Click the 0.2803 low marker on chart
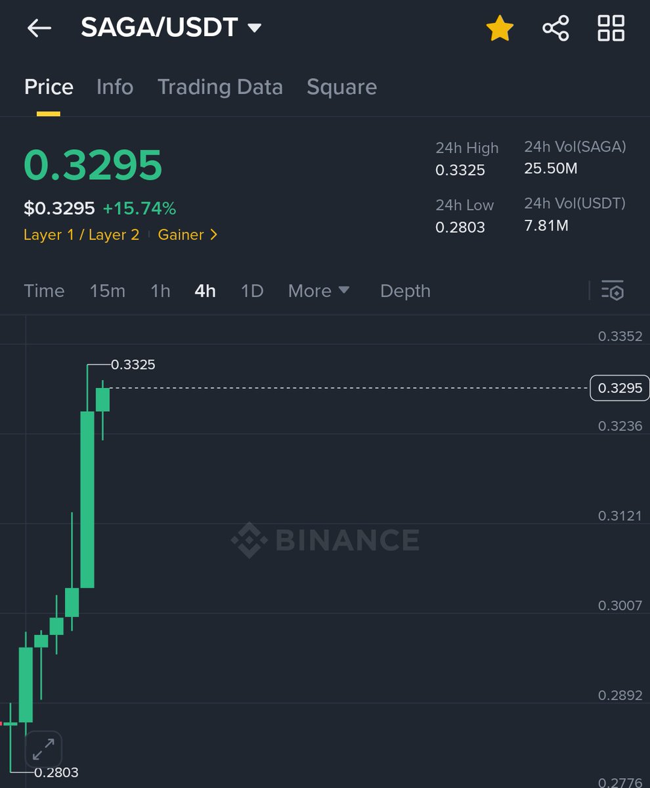Screen dimensions: 650x788 [x=56, y=772]
